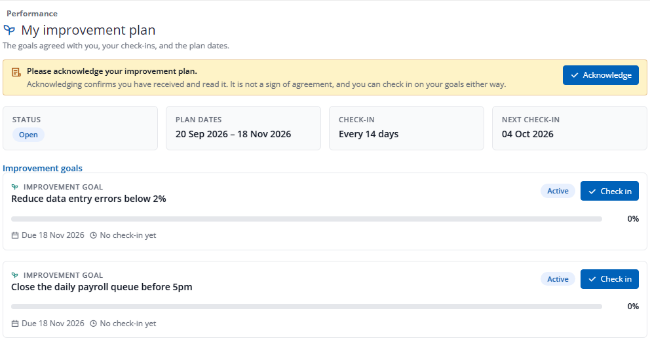The width and height of the screenshot is (650, 351).
Task: Click the calendar icon on the payroll queue goal
Action: pos(15,324)
